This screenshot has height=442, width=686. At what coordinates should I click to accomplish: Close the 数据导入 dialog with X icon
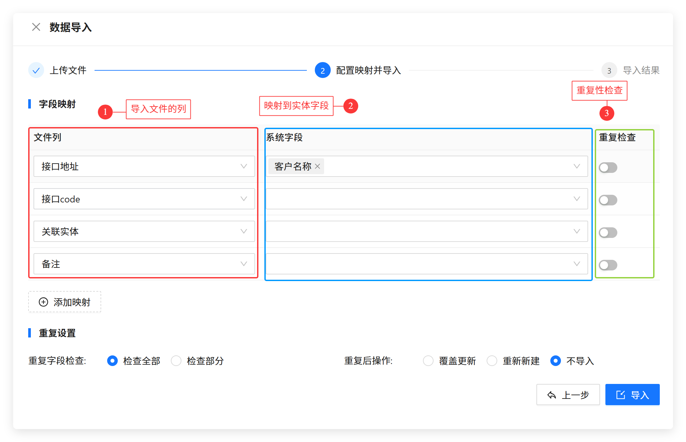(36, 27)
